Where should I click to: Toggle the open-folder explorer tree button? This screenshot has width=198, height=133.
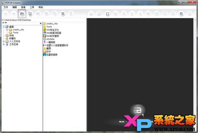pyautogui.click(x=22, y=14)
